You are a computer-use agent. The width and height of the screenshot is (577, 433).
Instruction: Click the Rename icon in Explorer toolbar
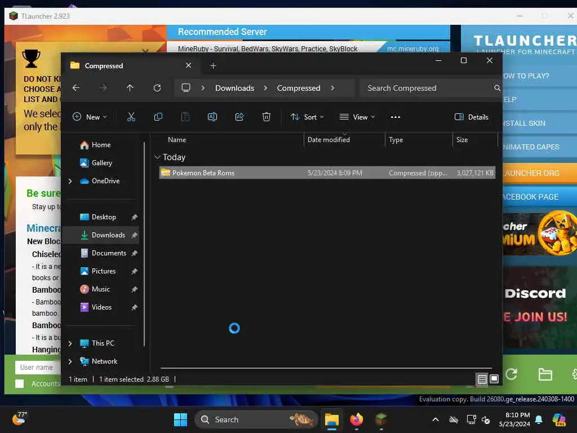point(212,117)
